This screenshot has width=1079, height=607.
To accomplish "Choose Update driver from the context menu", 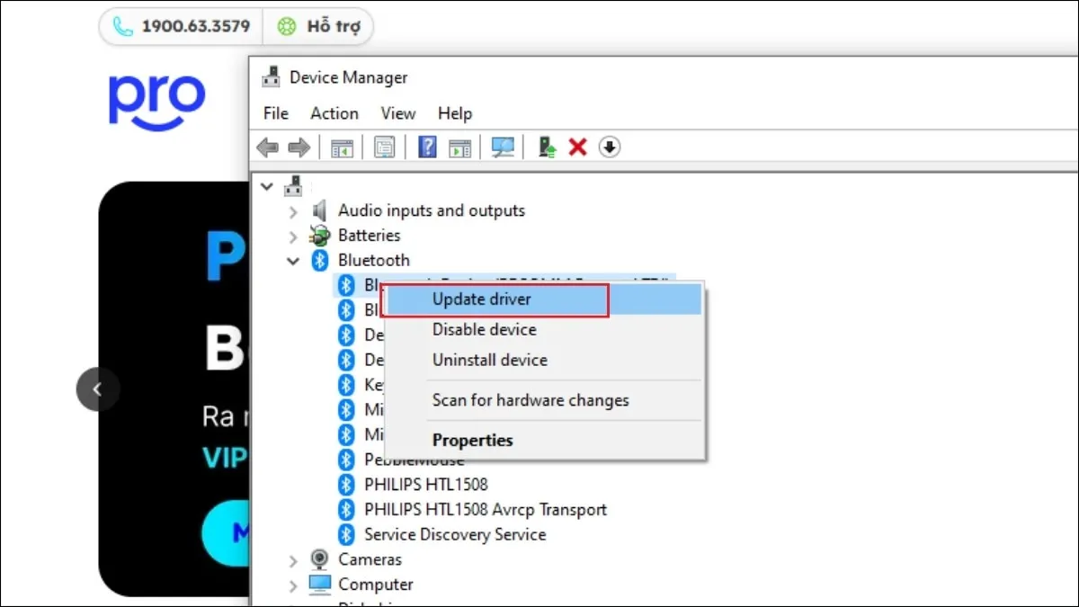I will pyautogui.click(x=497, y=299).
